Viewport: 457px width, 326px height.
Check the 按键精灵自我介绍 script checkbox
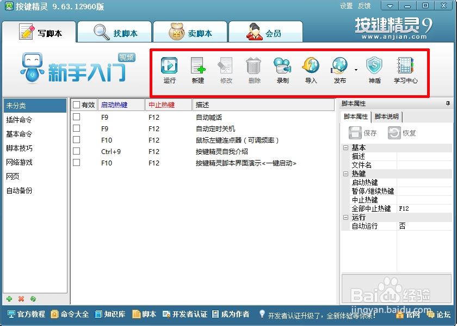[x=76, y=151]
